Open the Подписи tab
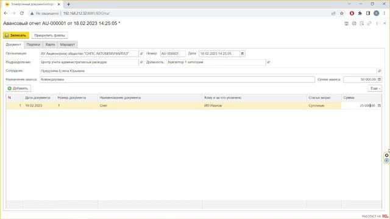The image size is (390, 219). [34, 44]
